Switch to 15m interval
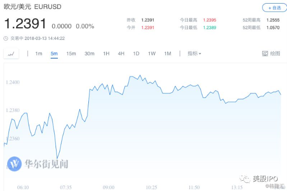Screen dimensions: 287x191 click(71, 54)
